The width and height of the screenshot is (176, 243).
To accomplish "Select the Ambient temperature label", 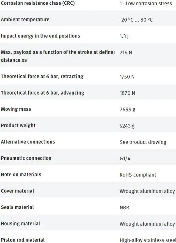I will coord(25,20).
